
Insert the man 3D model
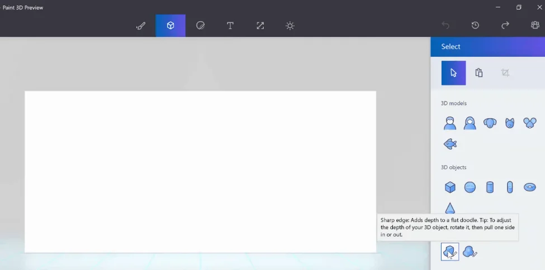pos(450,123)
